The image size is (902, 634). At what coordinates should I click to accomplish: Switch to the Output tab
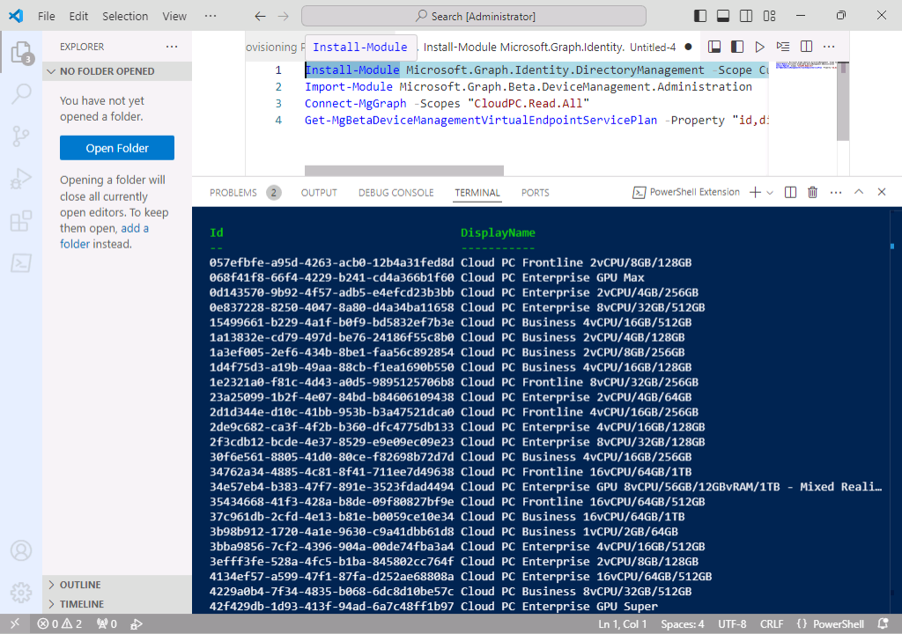point(319,193)
